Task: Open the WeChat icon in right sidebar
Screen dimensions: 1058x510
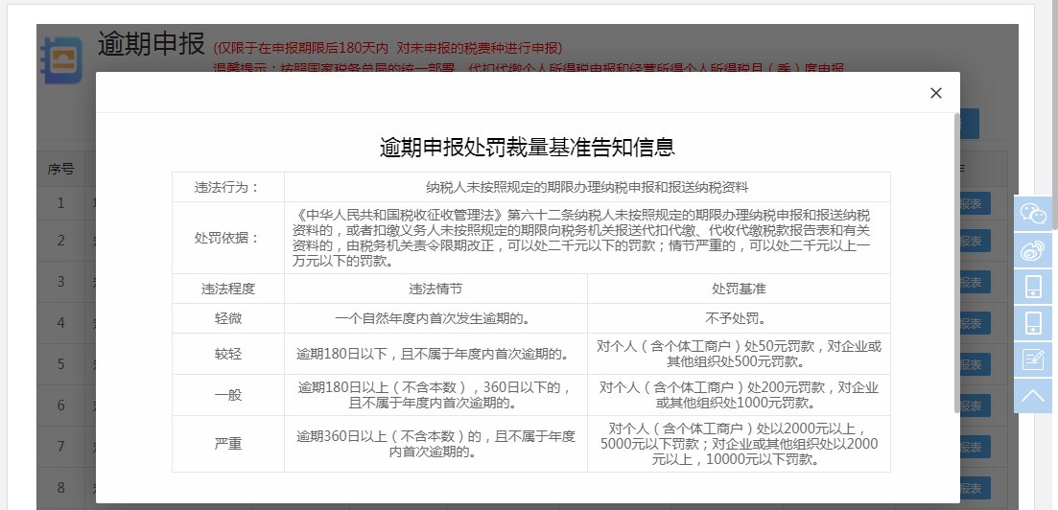Action: [x=1033, y=213]
